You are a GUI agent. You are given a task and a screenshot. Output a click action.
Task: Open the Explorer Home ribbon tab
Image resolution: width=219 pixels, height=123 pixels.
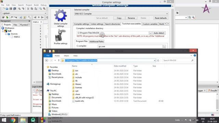click(x=57, y=56)
